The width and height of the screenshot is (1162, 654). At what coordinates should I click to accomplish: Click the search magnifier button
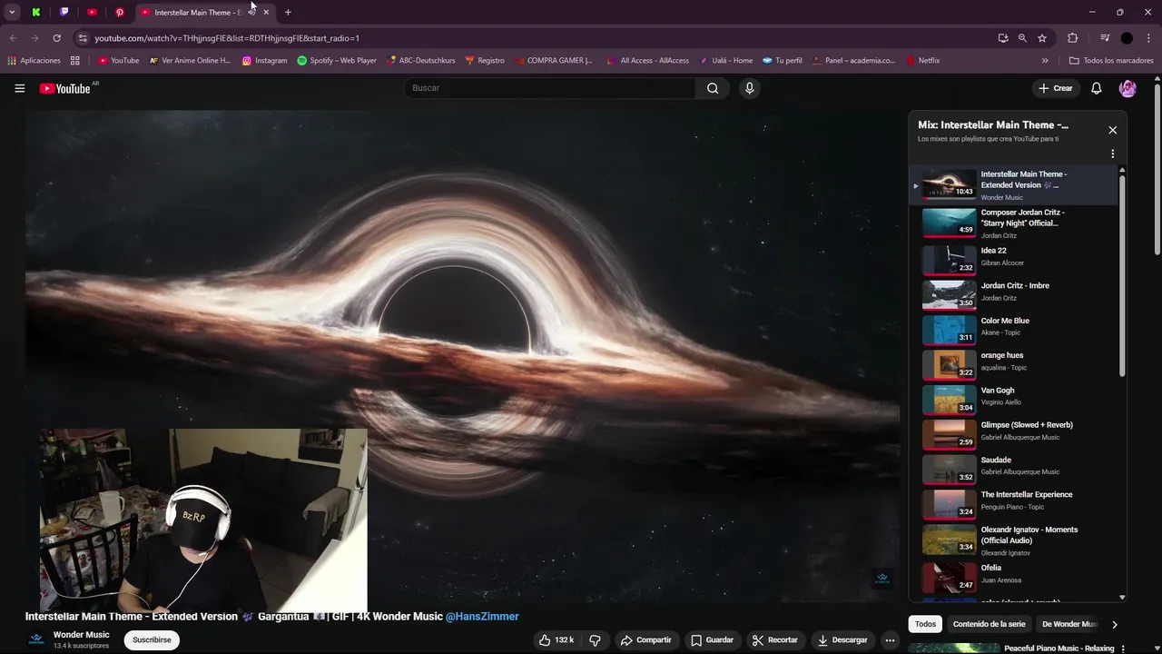pyautogui.click(x=713, y=88)
